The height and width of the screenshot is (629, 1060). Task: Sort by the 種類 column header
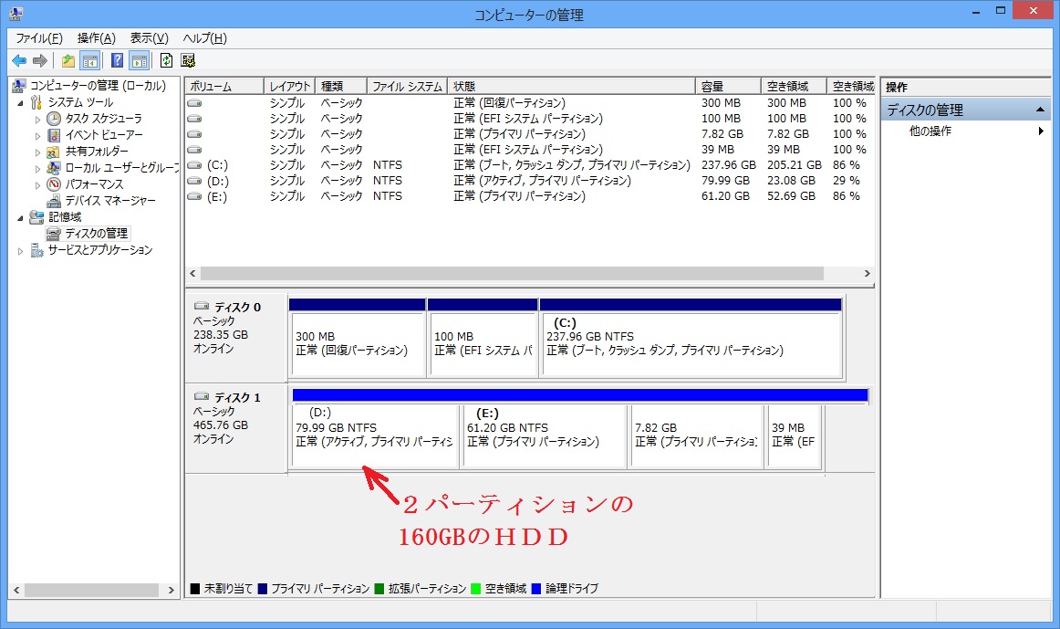(x=341, y=87)
